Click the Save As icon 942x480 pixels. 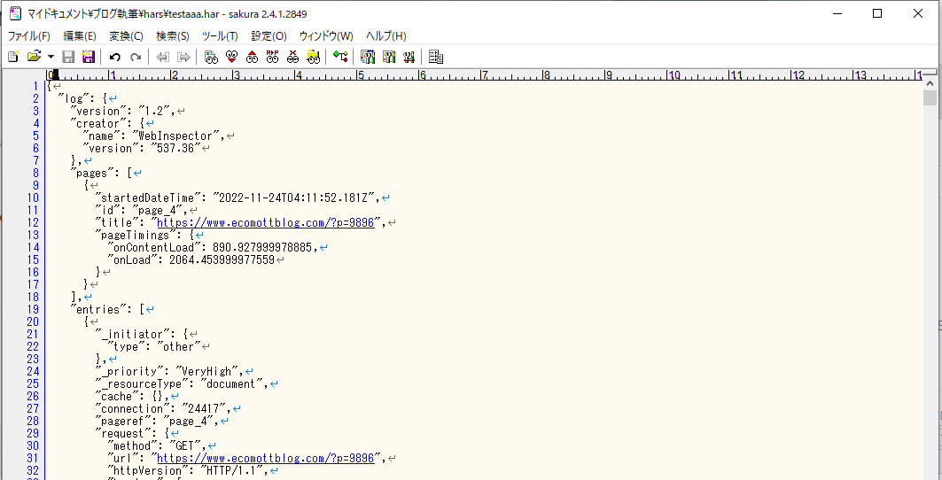(89, 57)
